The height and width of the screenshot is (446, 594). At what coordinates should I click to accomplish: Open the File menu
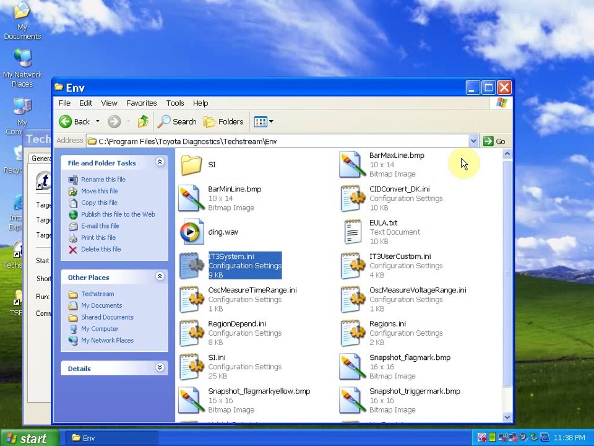pyautogui.click(x=64, y=103)
